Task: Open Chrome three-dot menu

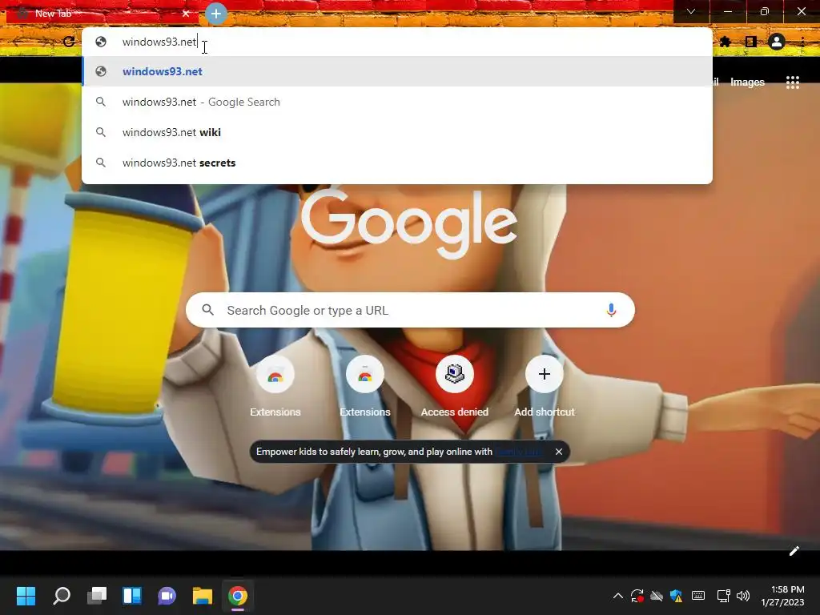Action: (x=802, y=42)
